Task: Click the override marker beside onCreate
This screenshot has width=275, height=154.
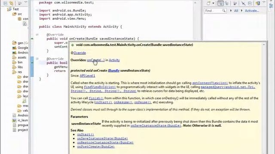Action: tap(32, 38)
